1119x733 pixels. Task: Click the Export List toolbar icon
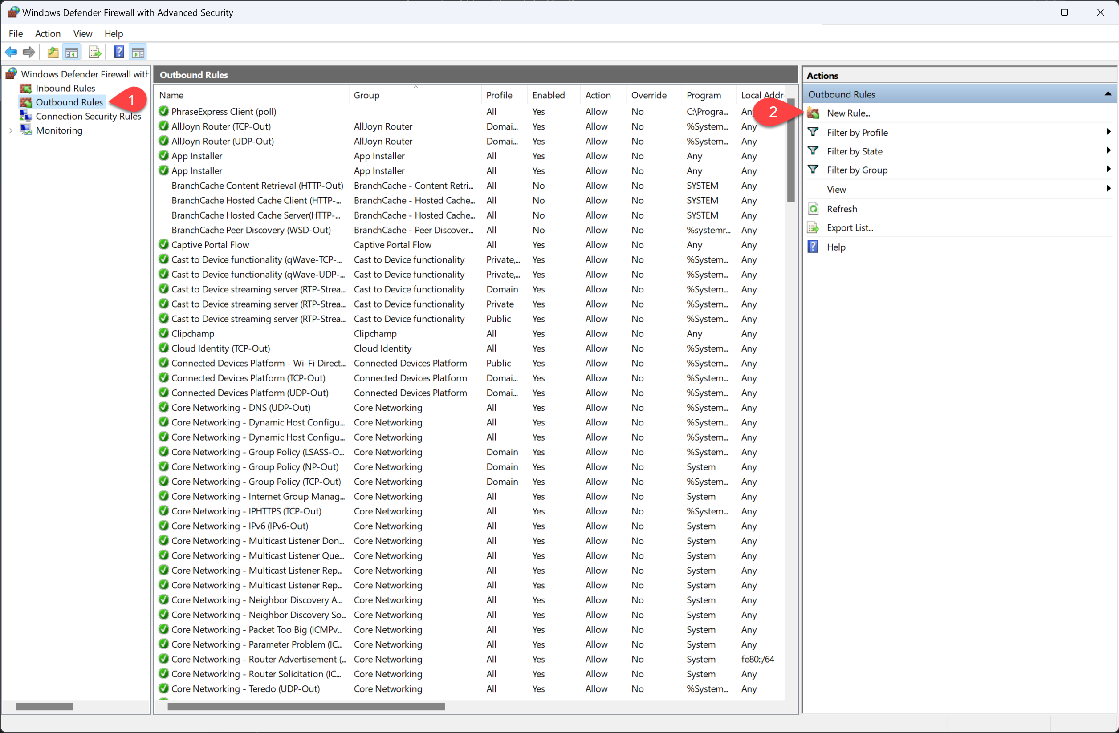(95, 52)
